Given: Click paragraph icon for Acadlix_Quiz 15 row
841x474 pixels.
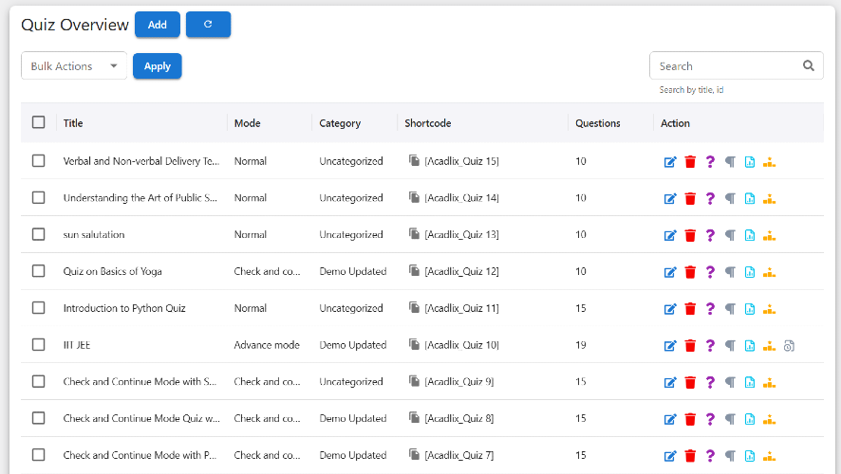Looking at the screenshot, I should (x=730, y=162).
